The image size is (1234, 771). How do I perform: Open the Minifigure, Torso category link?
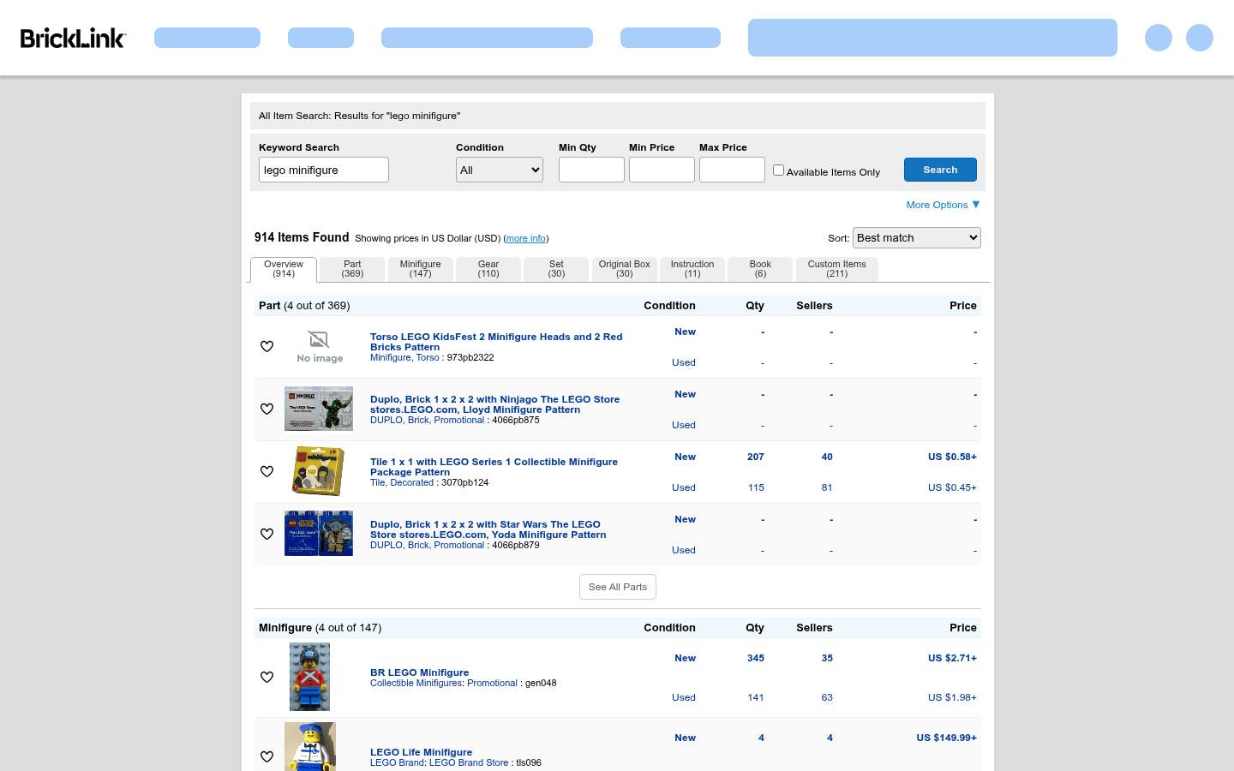404,357
